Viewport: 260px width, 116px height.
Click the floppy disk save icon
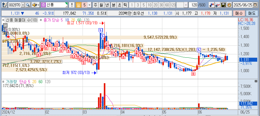(x=223, y=5)
